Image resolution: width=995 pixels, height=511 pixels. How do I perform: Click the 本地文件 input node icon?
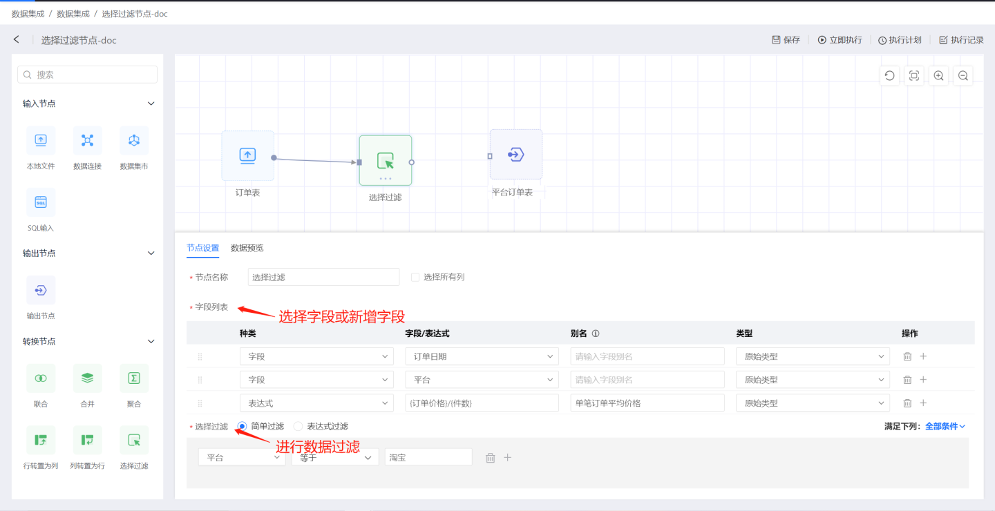point(41,140)
